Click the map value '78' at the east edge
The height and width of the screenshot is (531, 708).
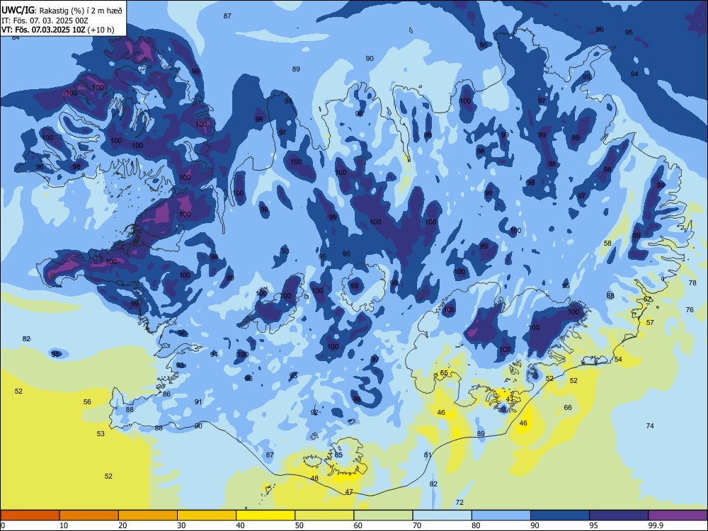pos(692,282)
